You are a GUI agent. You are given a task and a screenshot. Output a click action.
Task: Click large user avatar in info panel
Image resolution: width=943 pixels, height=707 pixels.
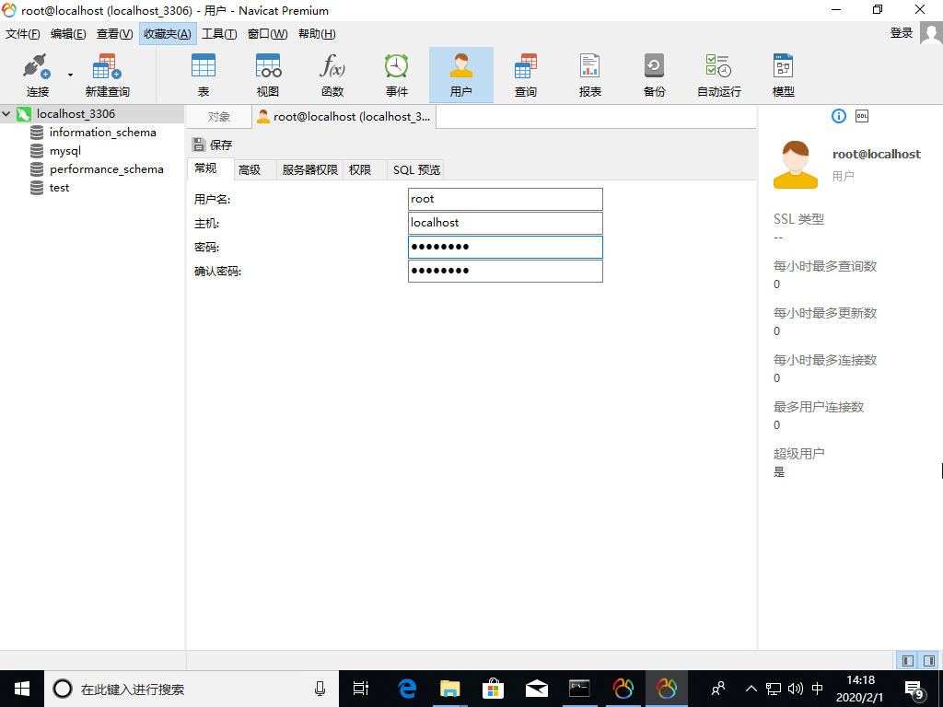coord(795,164)
